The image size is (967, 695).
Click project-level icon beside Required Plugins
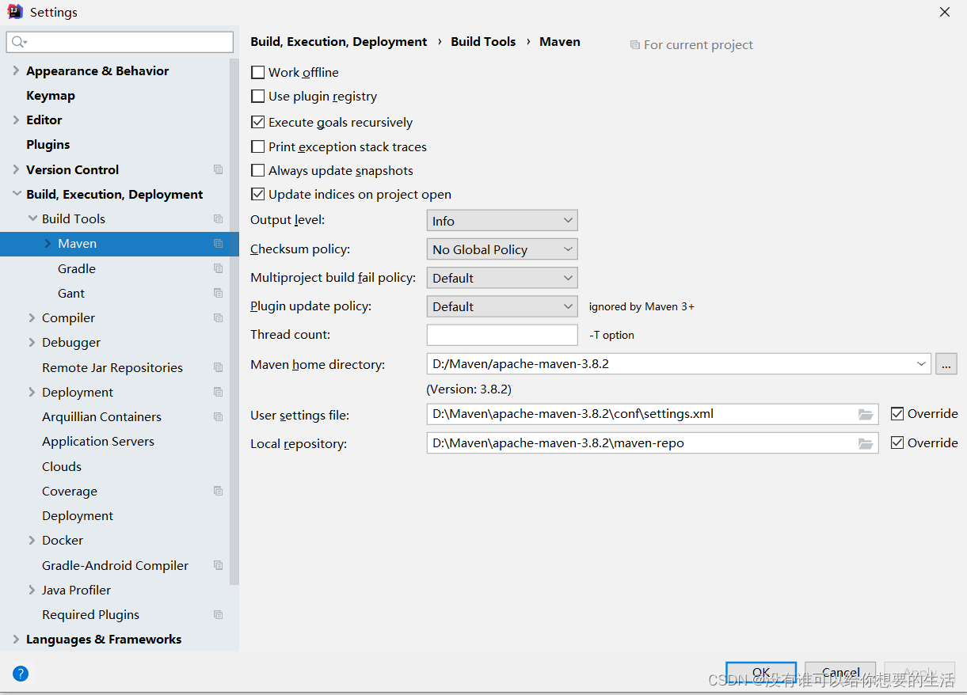[x=218, y=614]
